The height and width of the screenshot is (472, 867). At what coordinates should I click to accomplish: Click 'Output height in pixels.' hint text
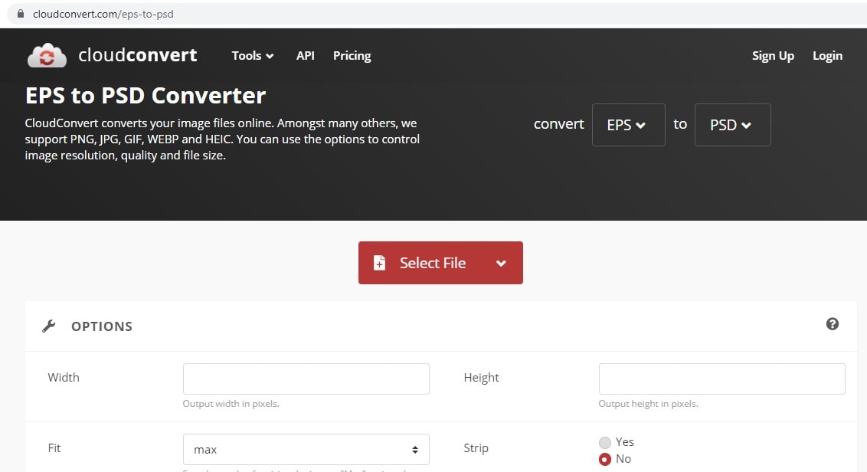click(x=648, y=404)
